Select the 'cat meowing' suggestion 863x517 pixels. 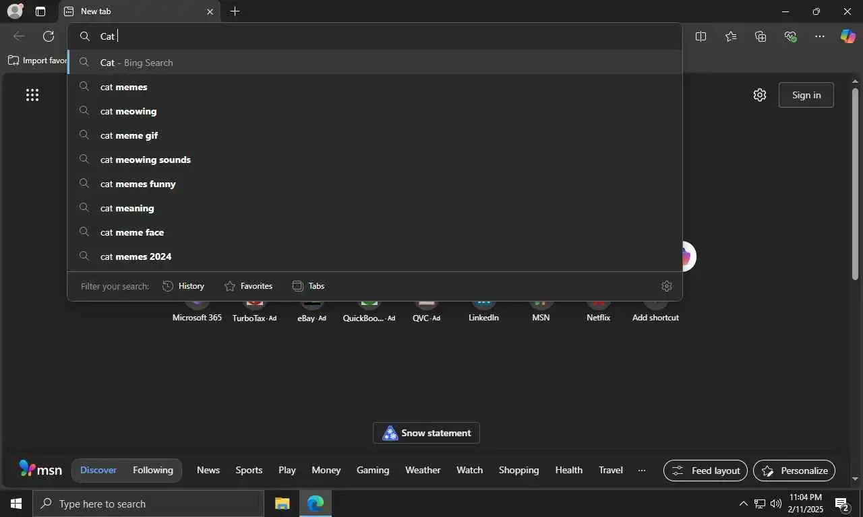pos(375,111)
